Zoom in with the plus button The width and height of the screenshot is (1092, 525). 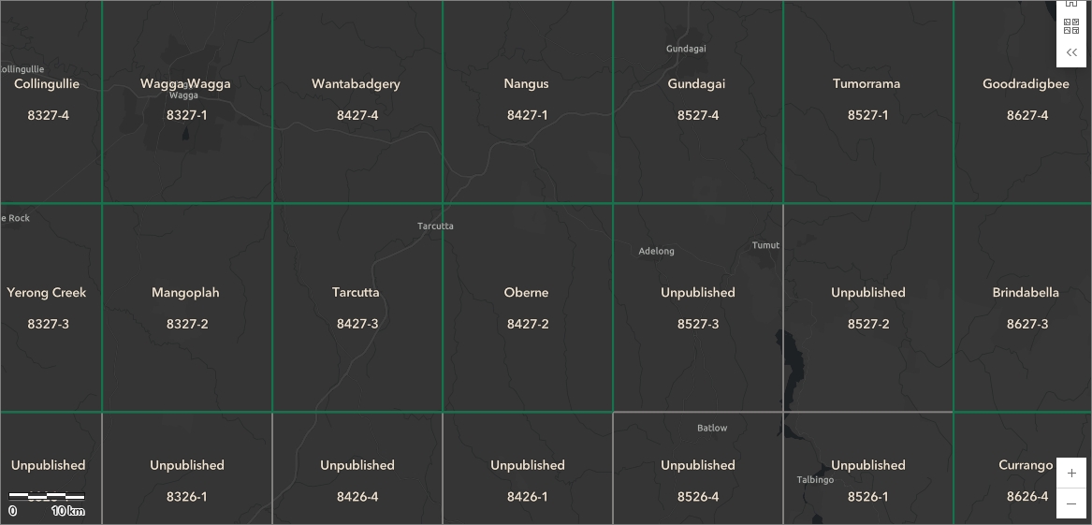(x=1071, y=473)
